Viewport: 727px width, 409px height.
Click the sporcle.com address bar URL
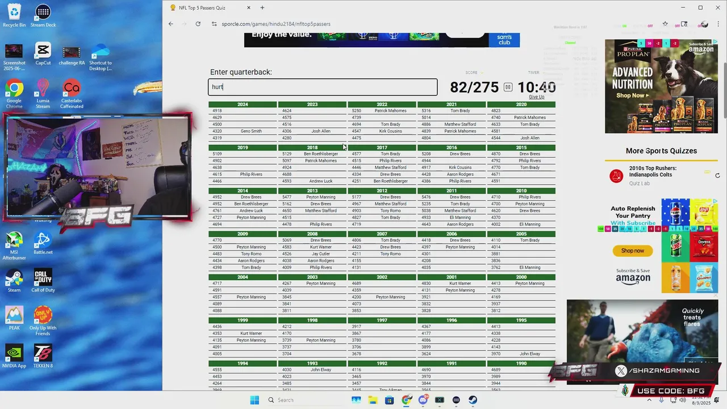tap(276, 24)
